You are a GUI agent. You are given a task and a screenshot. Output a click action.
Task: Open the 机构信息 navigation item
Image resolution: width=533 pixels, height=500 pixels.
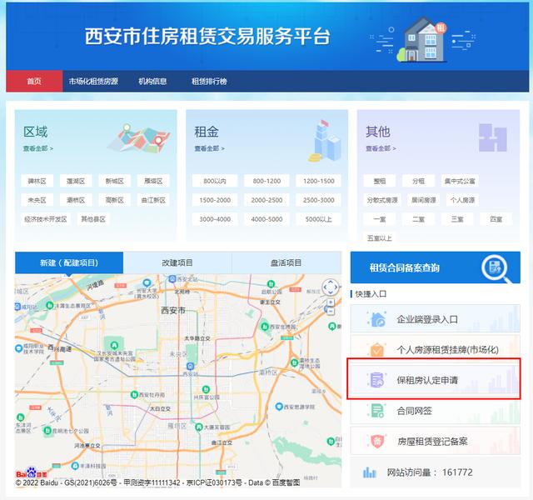152,82
